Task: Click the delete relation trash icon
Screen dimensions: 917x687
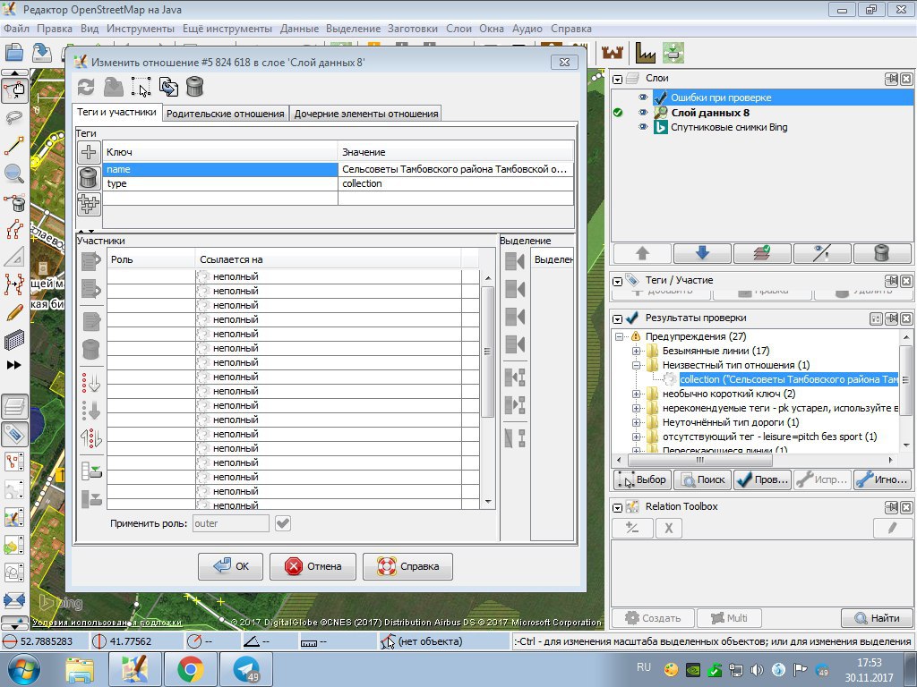Action: coord(194,88)
